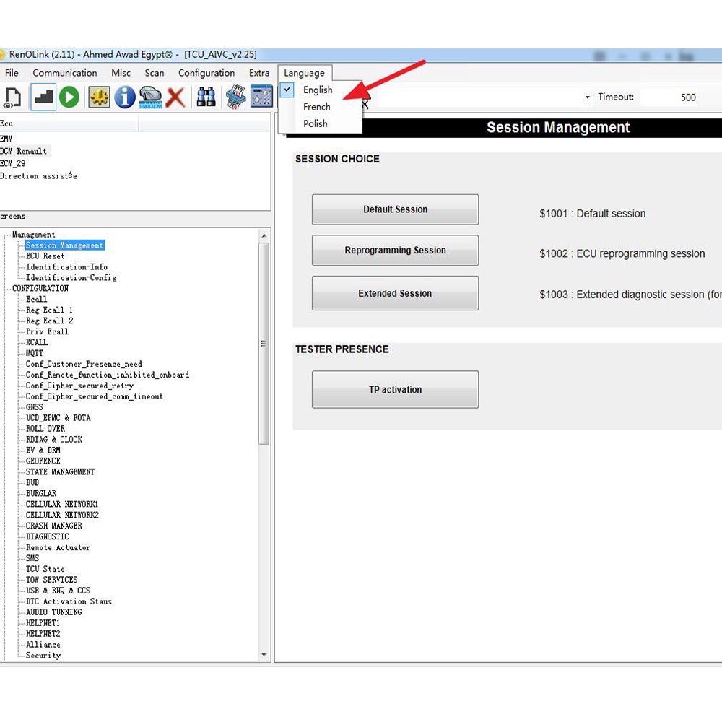Click the car scan icon
The width and height of the screenshot is (722, 722).
[150, 97]
